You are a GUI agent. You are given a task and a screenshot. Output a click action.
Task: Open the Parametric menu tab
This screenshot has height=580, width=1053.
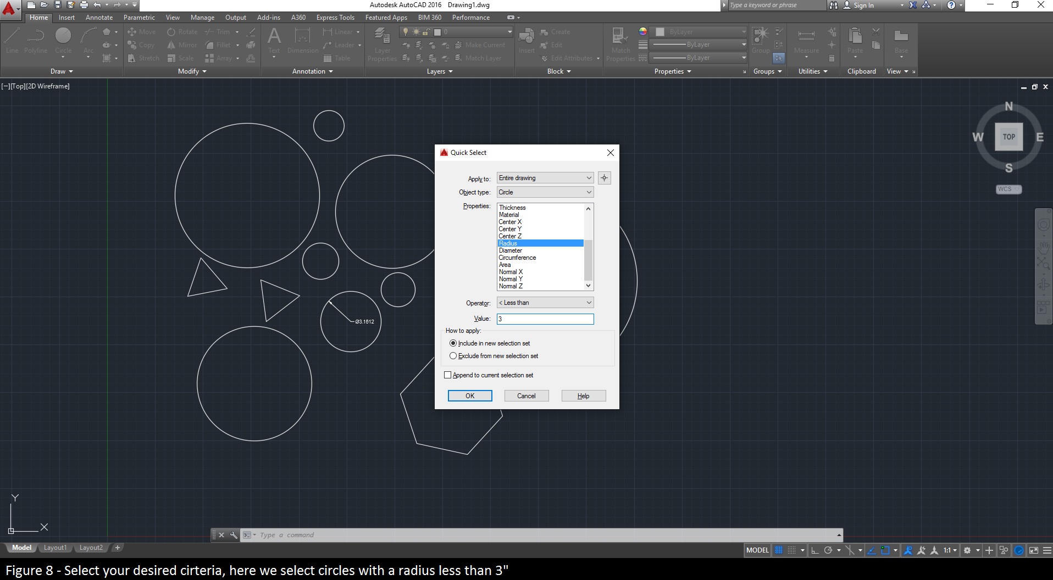139,17
